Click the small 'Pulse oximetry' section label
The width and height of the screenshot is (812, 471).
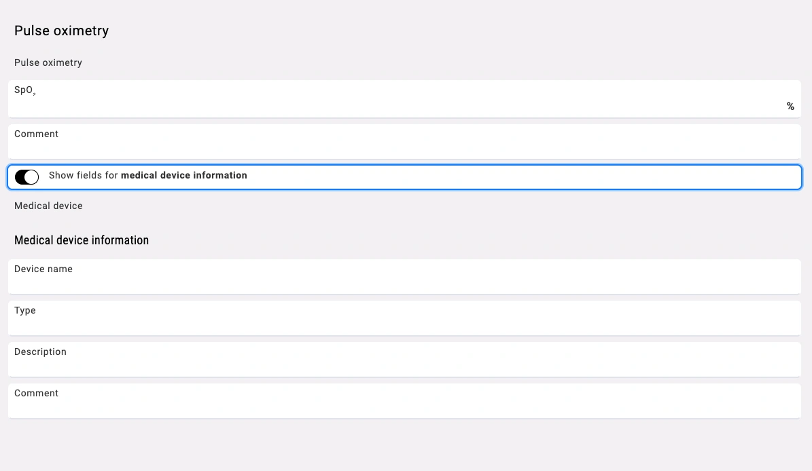tap(48, 62)
